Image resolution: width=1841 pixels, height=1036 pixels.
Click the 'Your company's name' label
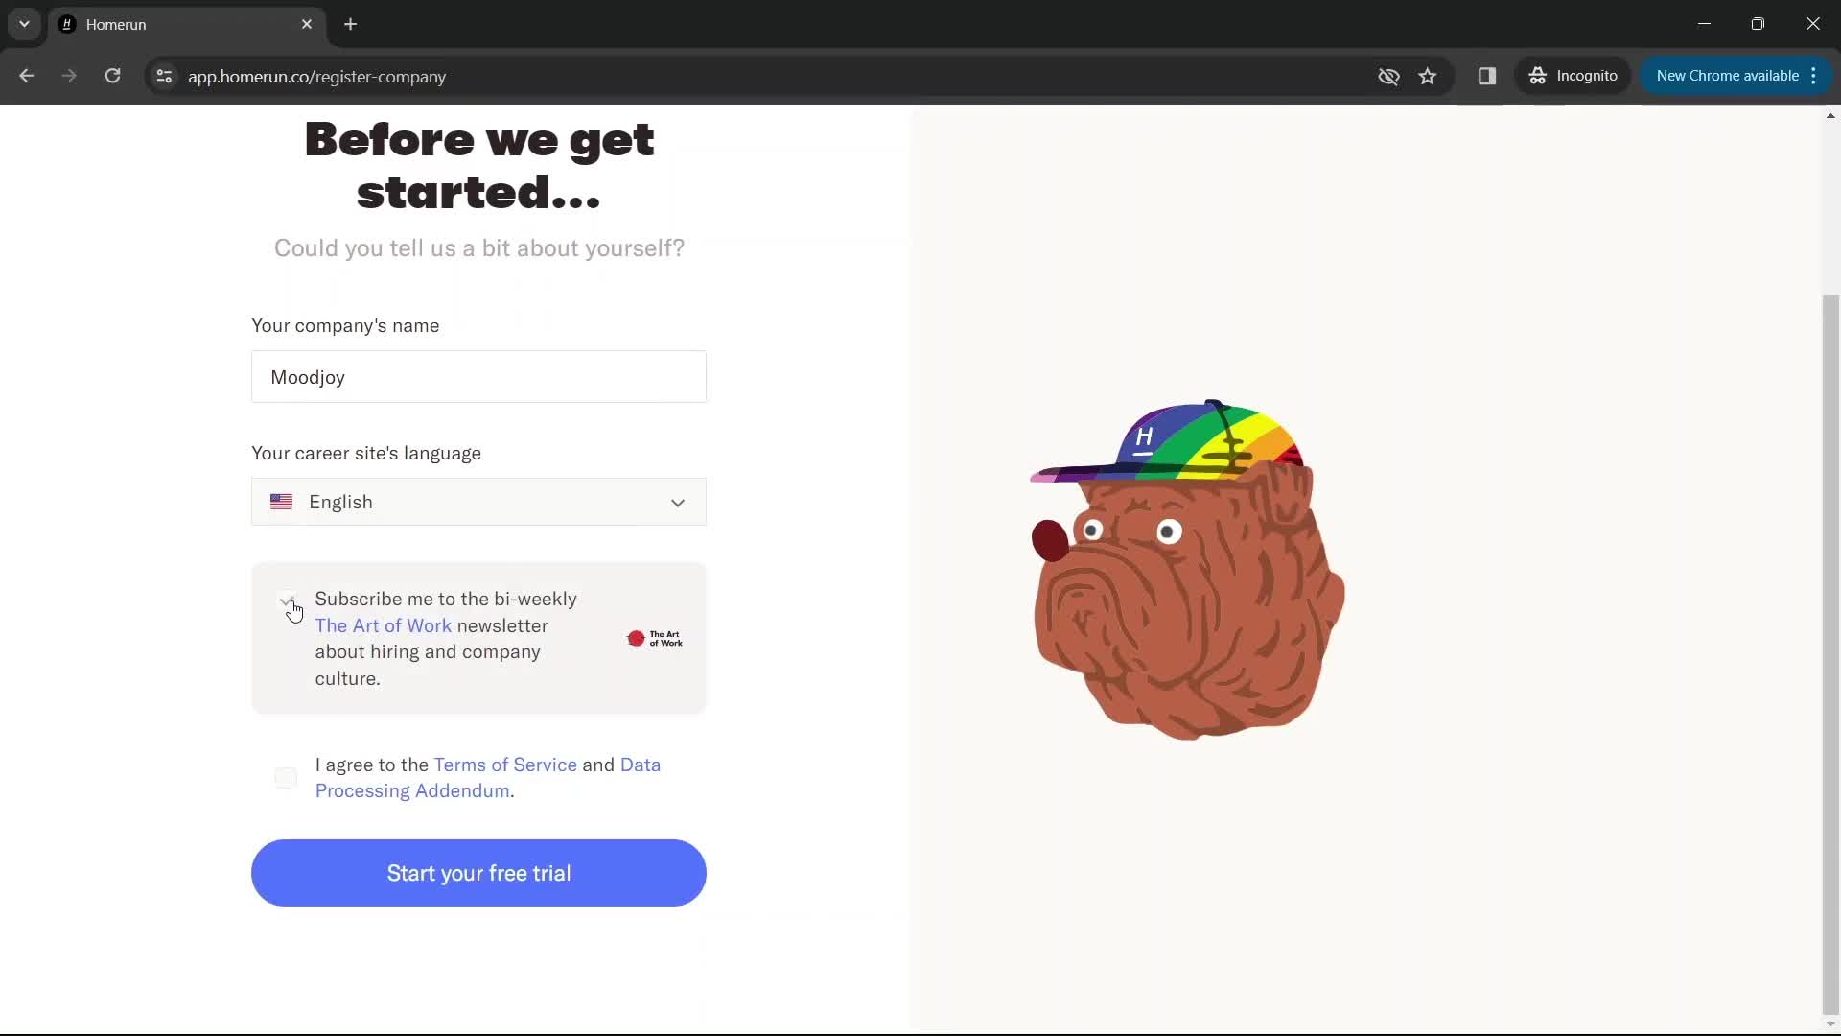click(x=345, y=326)
